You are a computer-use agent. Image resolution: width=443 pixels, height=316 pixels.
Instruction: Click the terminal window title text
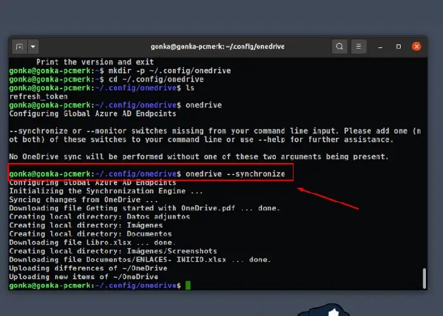click(x=218, y=47)
